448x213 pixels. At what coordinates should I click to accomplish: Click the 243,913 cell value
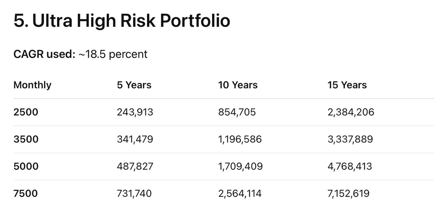point(135,112)
